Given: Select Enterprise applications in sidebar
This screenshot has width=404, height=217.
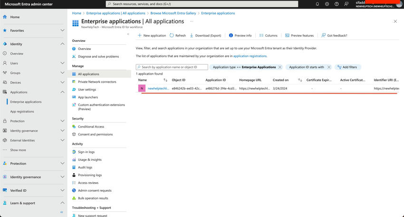Looking at the screenshot, I should pos(26,102).
